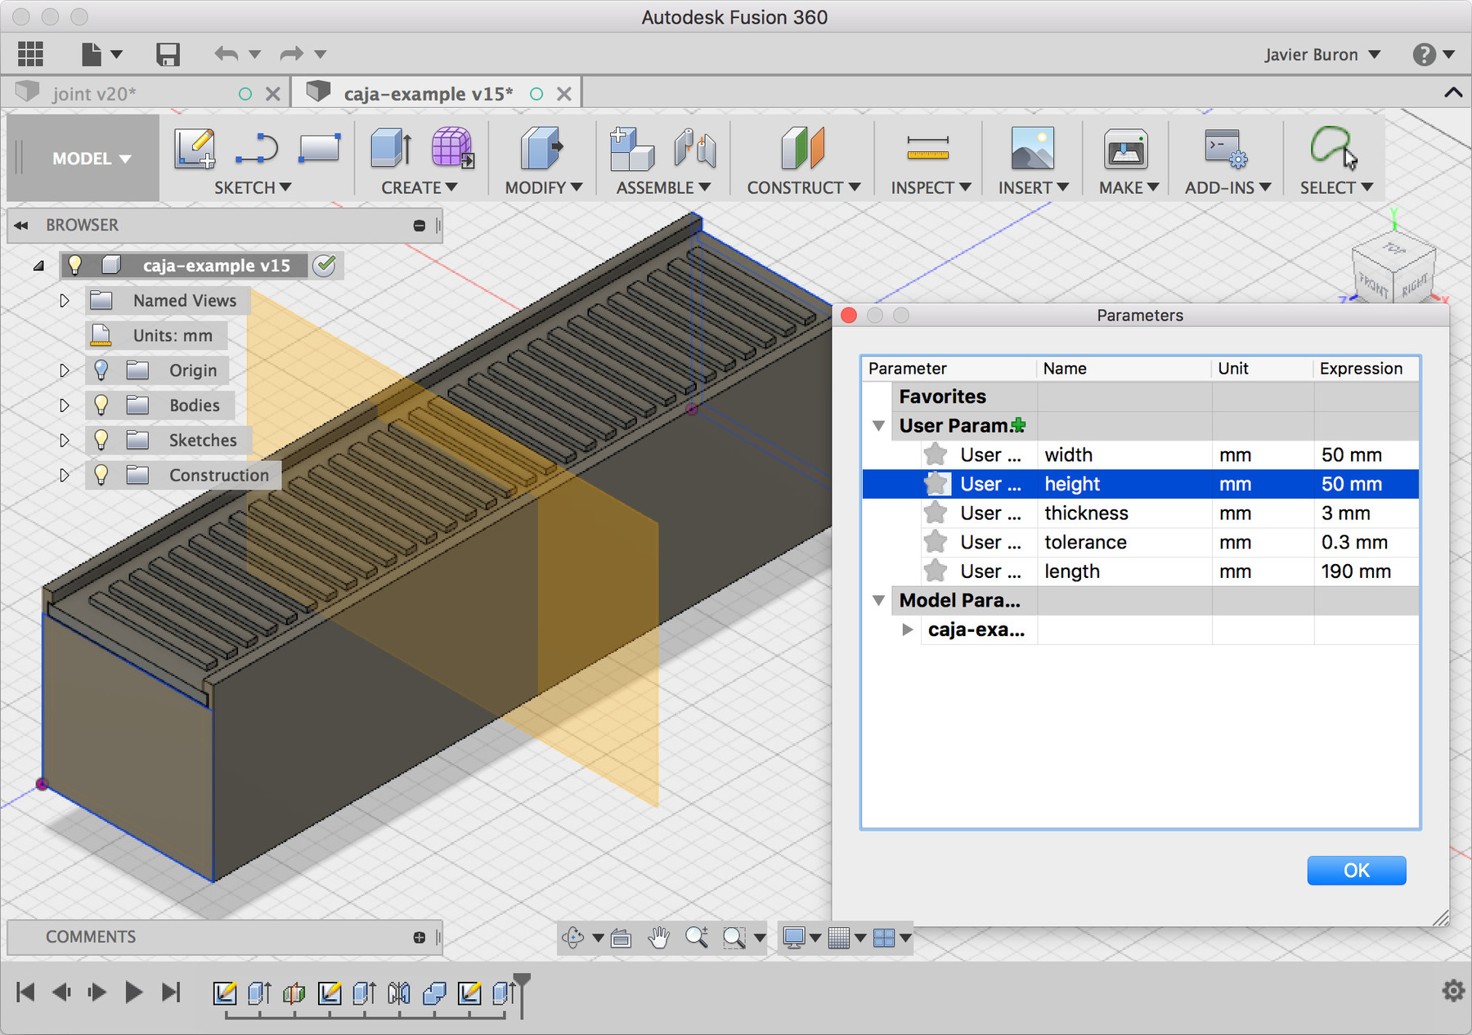This screenshot has height=1035, width=1472.
Task: Click the timeline marker at the end of history
Action: [x=522, y=994]
